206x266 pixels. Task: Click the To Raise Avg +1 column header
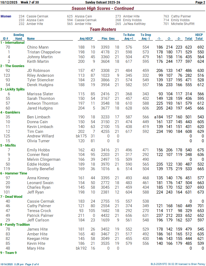click(x=129, y=37)
